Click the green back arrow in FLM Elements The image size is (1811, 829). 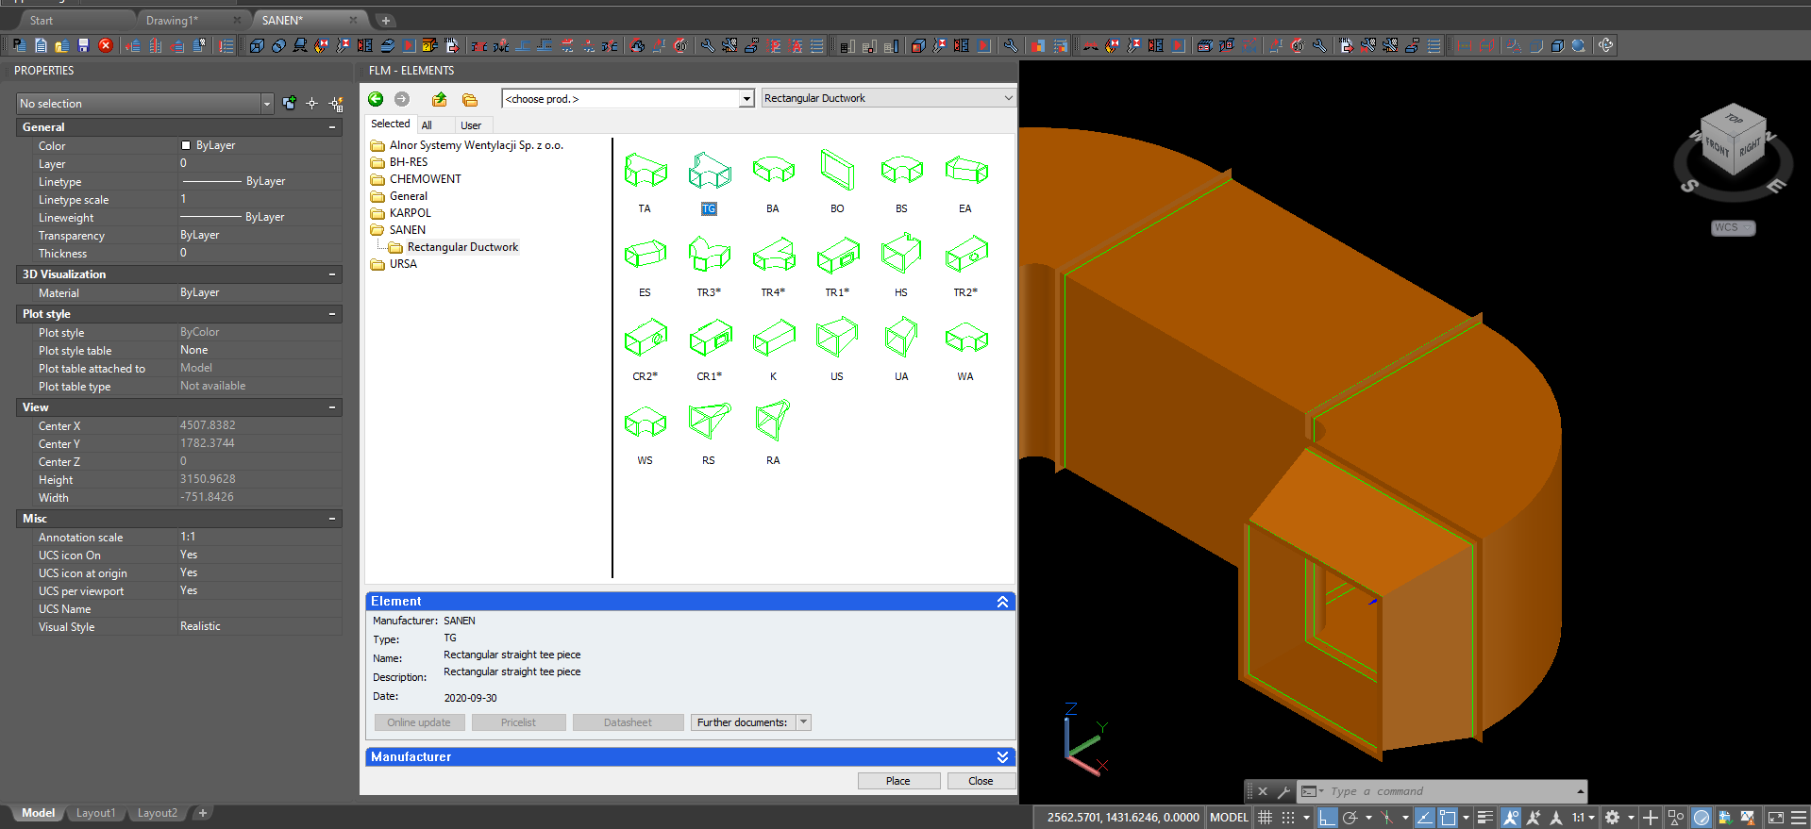click(376, 99)
